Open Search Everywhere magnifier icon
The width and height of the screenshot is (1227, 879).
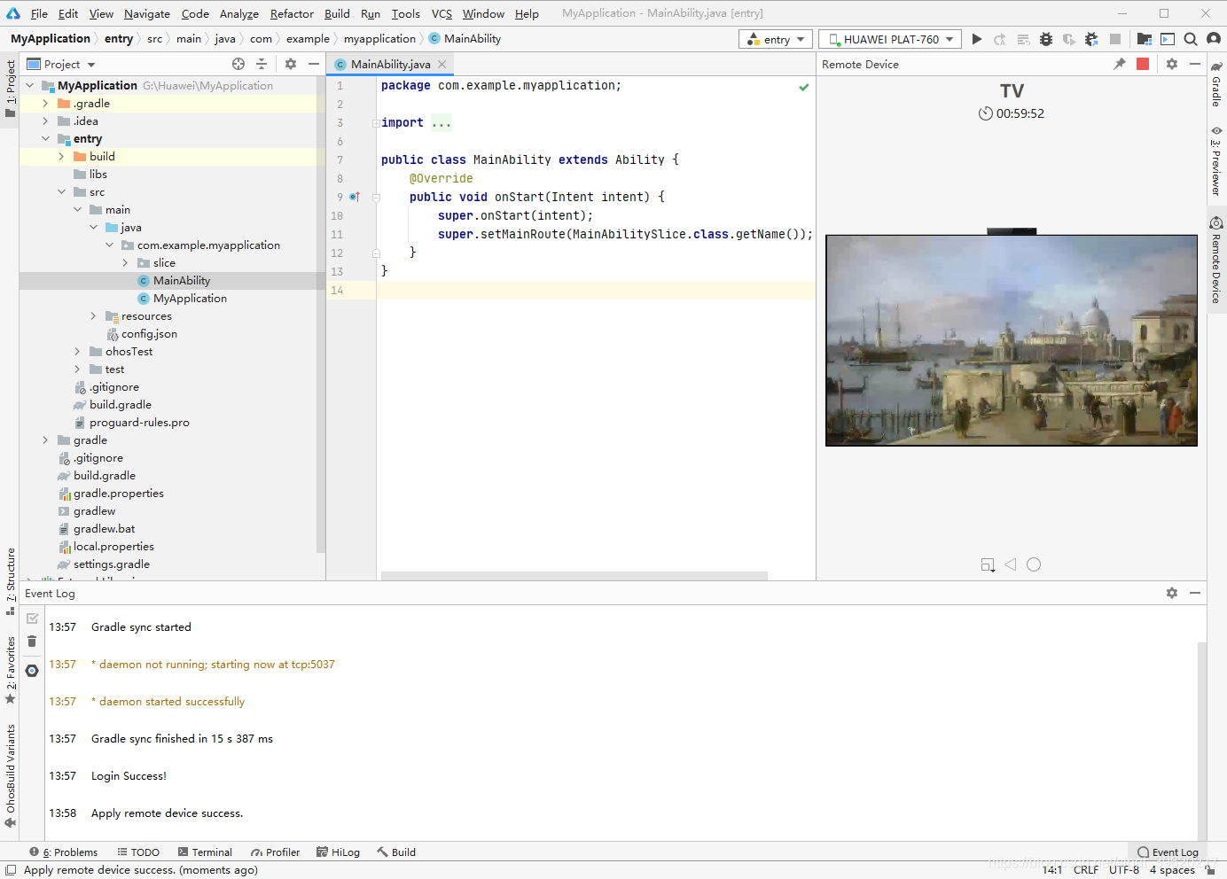(x=1191, y=39)
